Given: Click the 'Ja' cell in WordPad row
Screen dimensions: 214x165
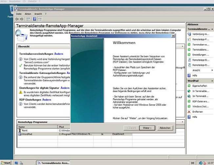Looking at the screenshot, I should 102,134.
